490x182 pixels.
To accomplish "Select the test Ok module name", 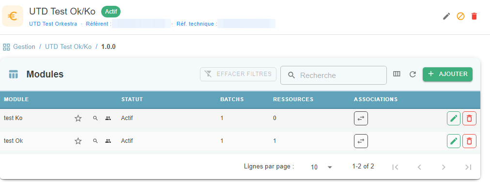I will click(x=14, y=141).
